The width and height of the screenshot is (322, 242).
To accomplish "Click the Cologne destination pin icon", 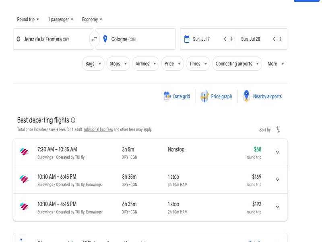I will tap(105, 39).
